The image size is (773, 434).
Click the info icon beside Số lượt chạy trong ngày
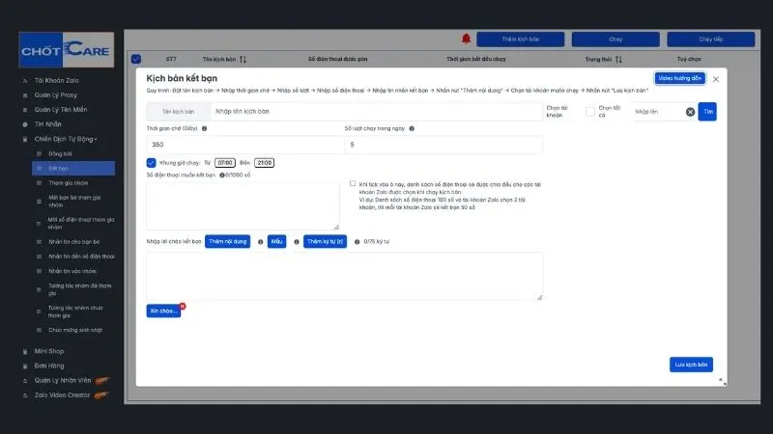pos(412,128)
